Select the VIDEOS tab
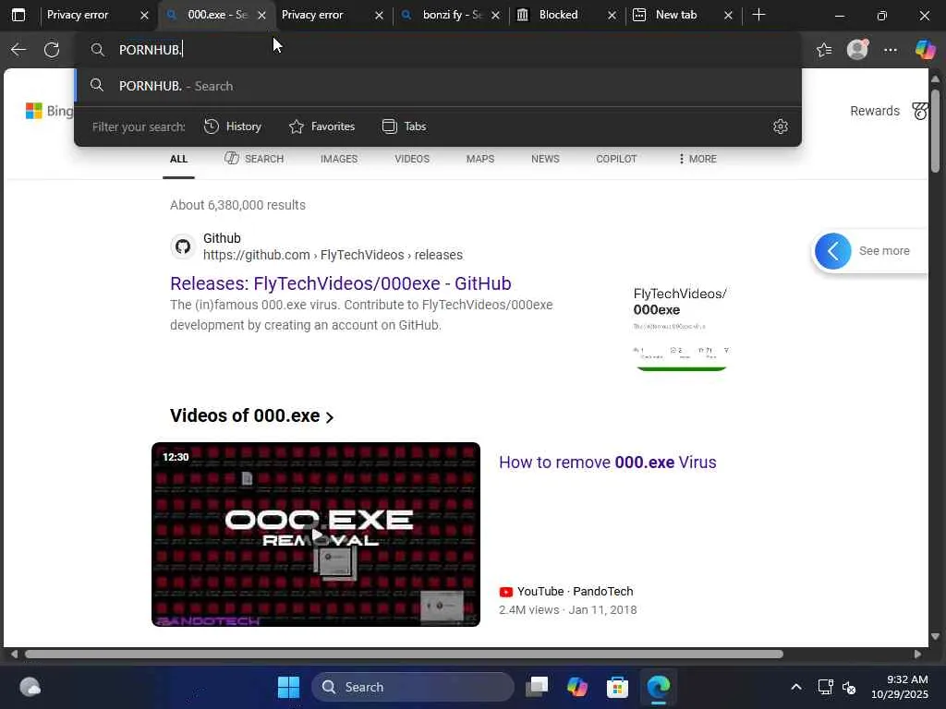Viewport: 946px width, 709px height. pyautogui.click(x=412, y=159)
